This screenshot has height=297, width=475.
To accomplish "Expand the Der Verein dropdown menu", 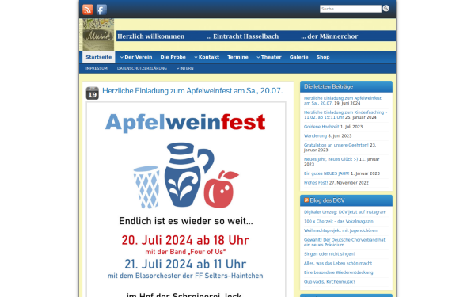I will (136, 57).
